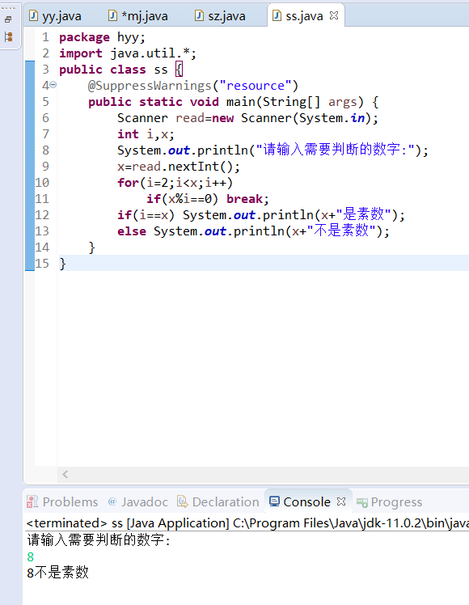Click the 'public static void main' line
469x605 pixels.
[x=233, y=102]
